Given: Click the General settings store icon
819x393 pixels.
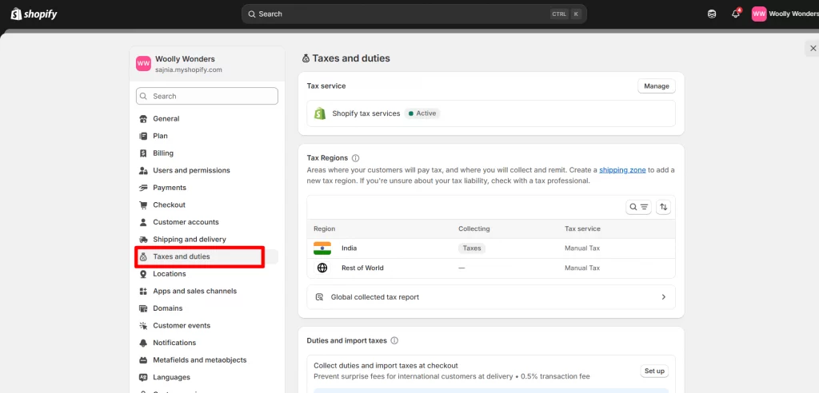Looking at the screenshot, I should (143, 119).
